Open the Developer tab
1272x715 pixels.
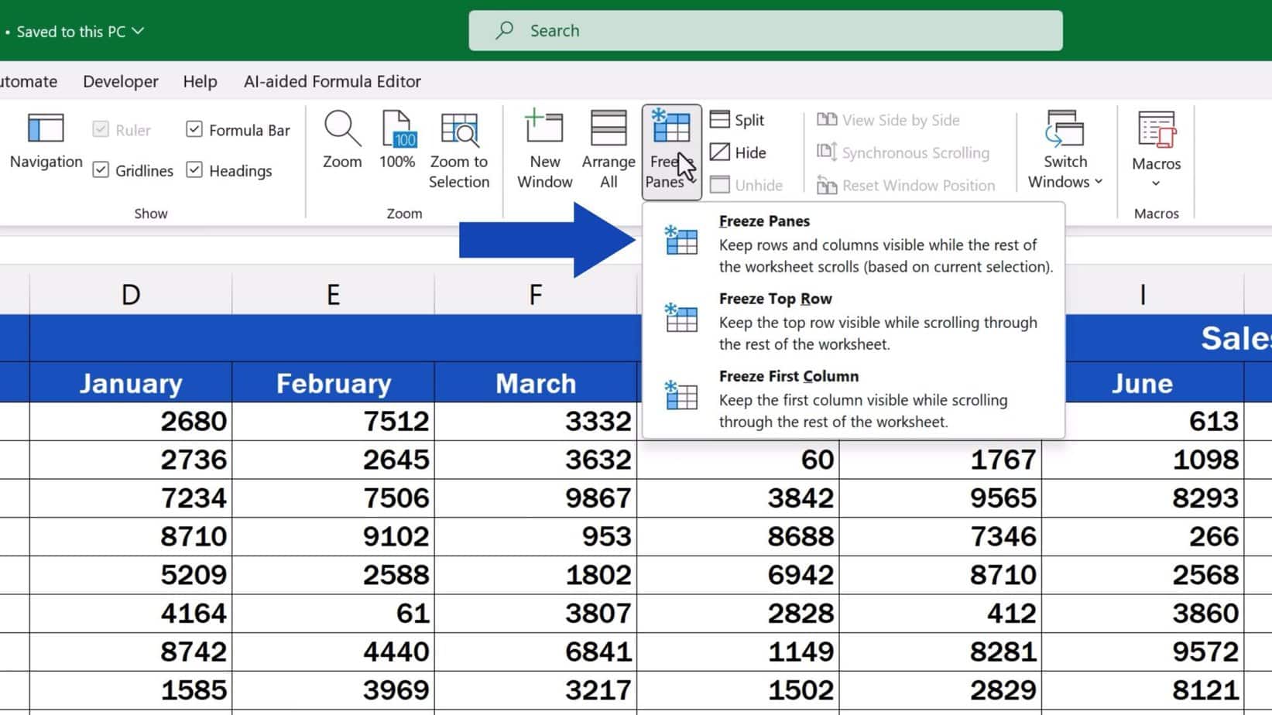coord(120,81)
